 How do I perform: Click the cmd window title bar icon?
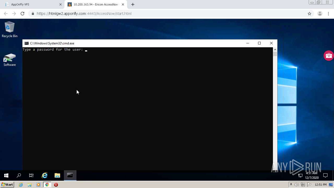[x=26, y=43]
